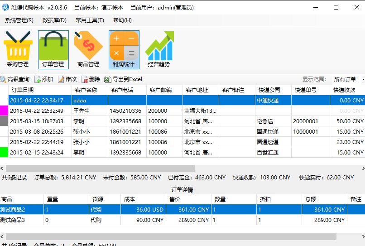Open the 常用工具(T) menu
The height and width of the screenshot is (246, 365).
(90, 20)
